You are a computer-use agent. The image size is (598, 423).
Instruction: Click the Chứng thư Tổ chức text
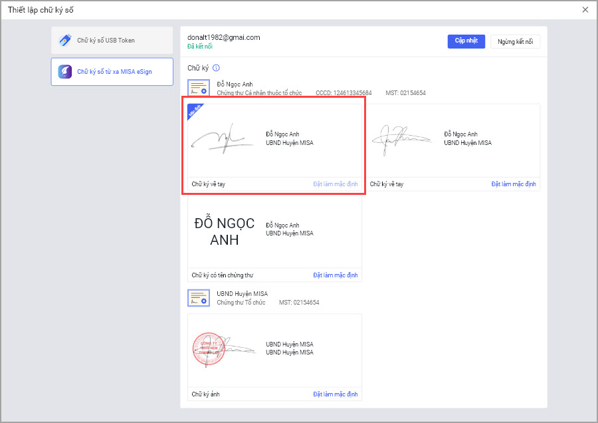[241, 303]
